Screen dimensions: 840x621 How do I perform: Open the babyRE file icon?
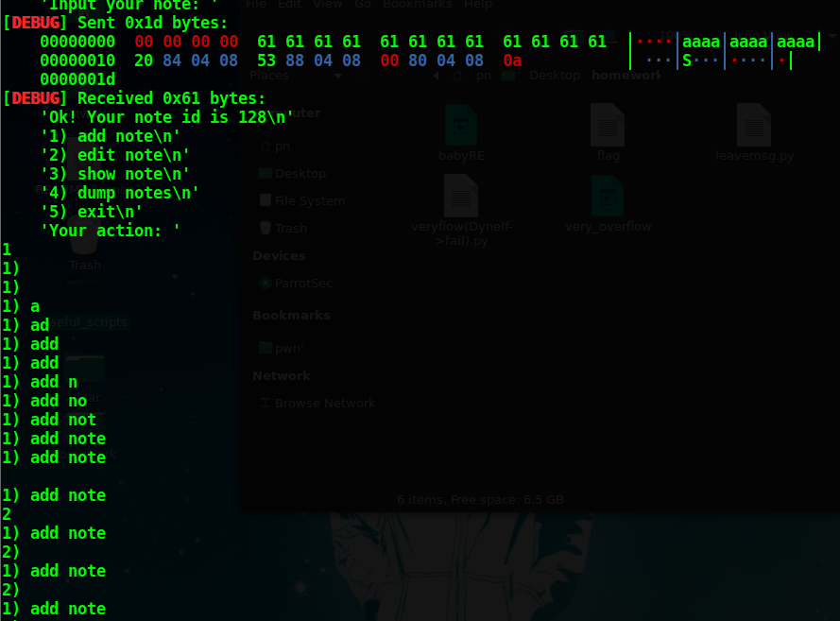460,124
